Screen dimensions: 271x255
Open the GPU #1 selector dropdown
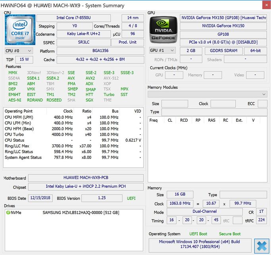tap(162, 51)
